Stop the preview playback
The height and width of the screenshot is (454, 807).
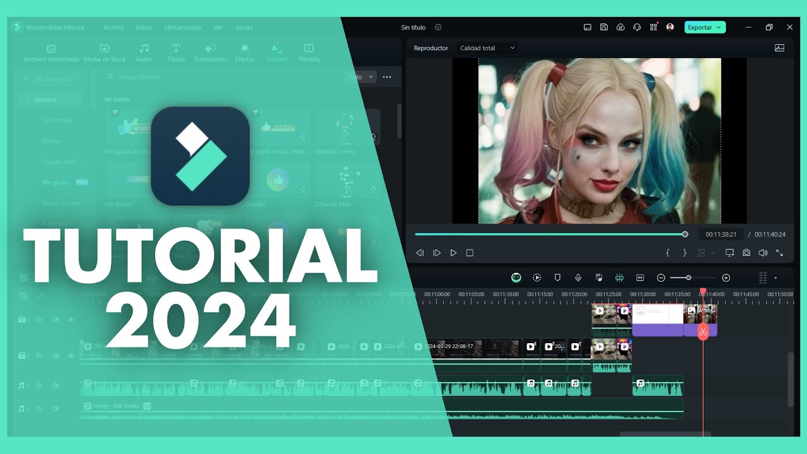(470, 253)
